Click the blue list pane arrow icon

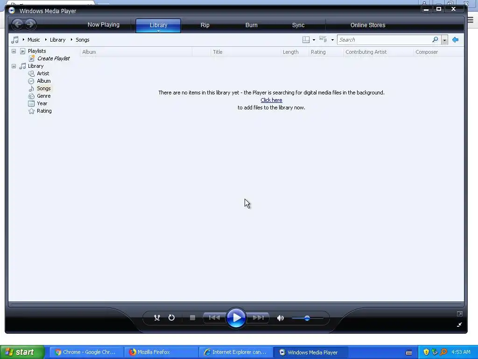click(456, 40)
